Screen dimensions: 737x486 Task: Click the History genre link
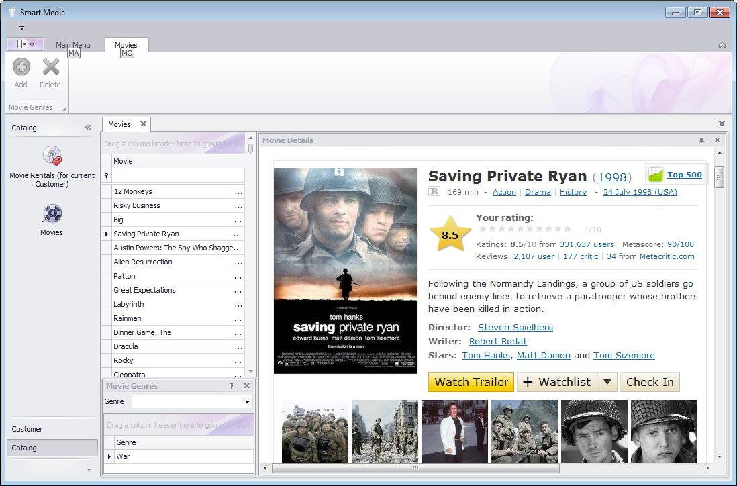[x=573, y=192]
